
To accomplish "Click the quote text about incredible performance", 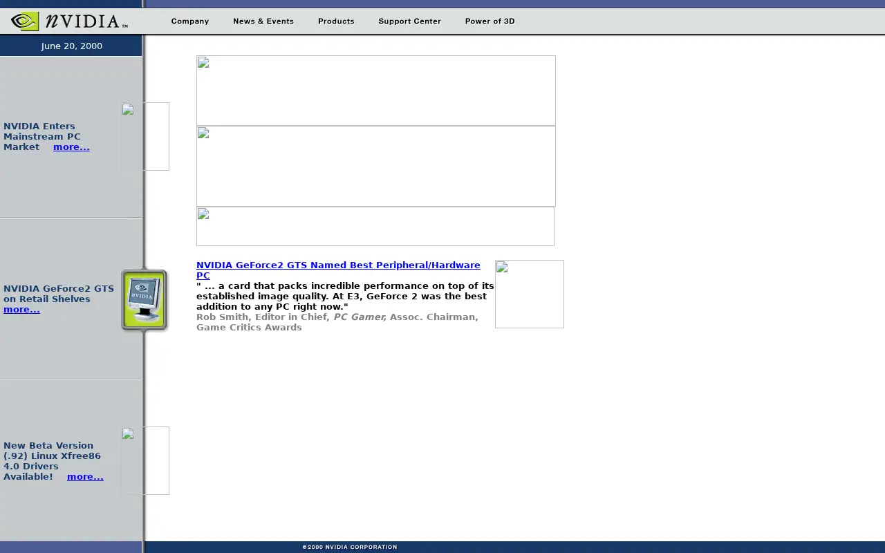I will [x=345, y=296].
